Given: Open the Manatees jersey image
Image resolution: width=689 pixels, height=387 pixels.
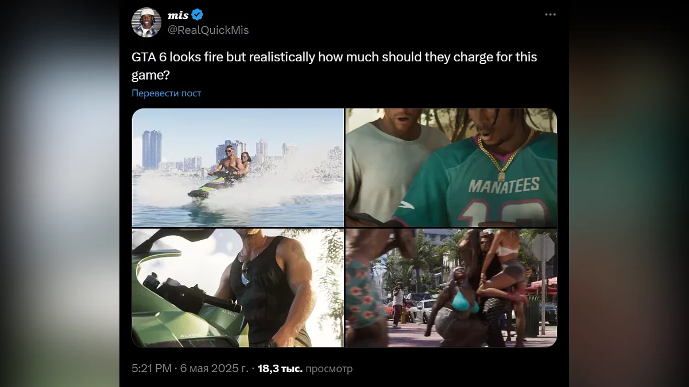Looking at the screenshot, I should [x=451, y=167].
